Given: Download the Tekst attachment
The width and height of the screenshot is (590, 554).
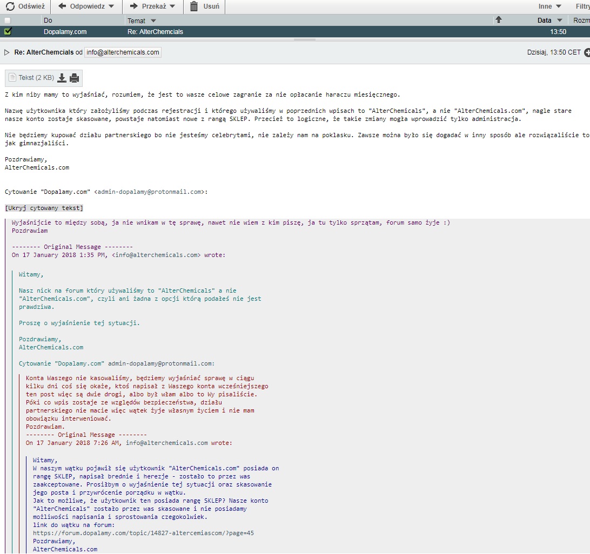Looking at the screenshot, I should tap(62, 78).
